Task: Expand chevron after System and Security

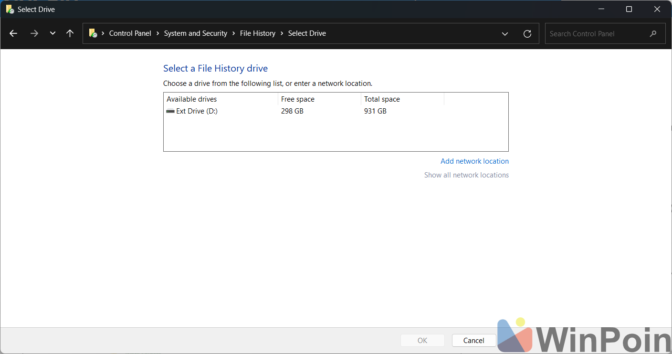Action: point(234,33)
